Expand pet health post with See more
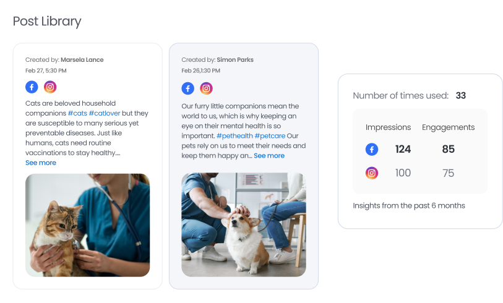The height and width of the screenshot is (303, 503). (269, 156)
